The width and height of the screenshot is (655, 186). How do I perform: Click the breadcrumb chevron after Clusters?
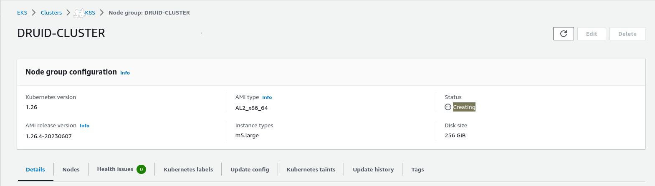coord(68,12)
